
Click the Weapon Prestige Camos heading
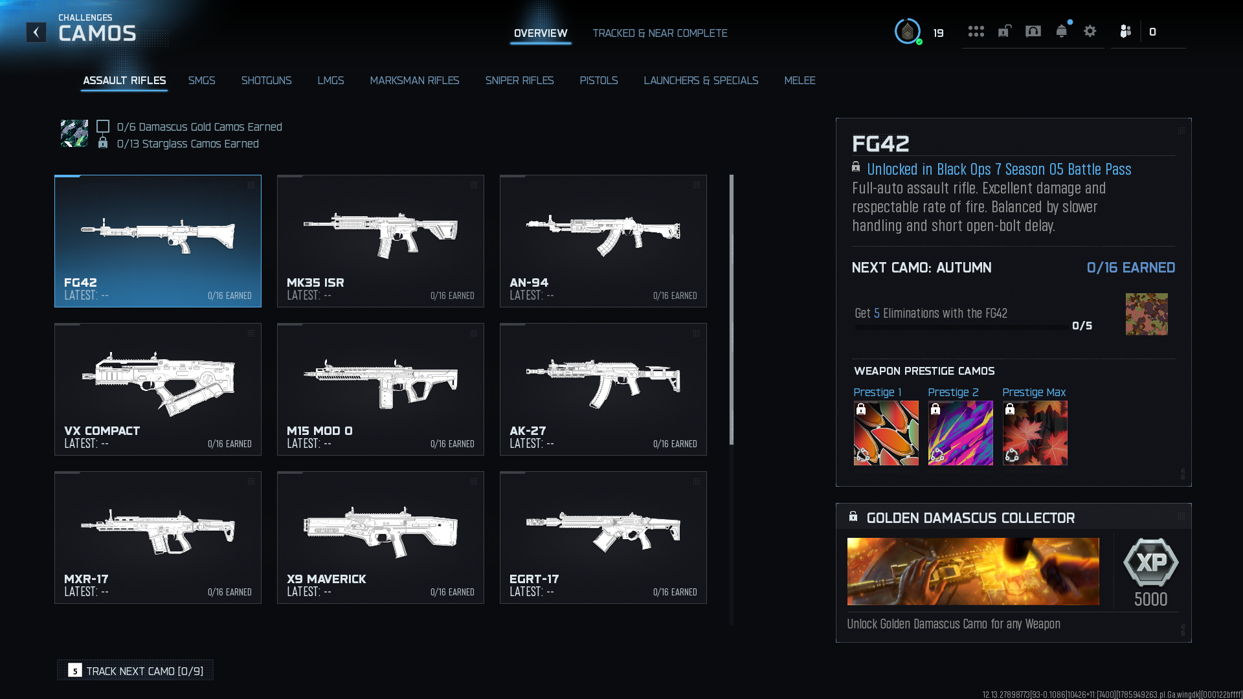pos(924,371)
